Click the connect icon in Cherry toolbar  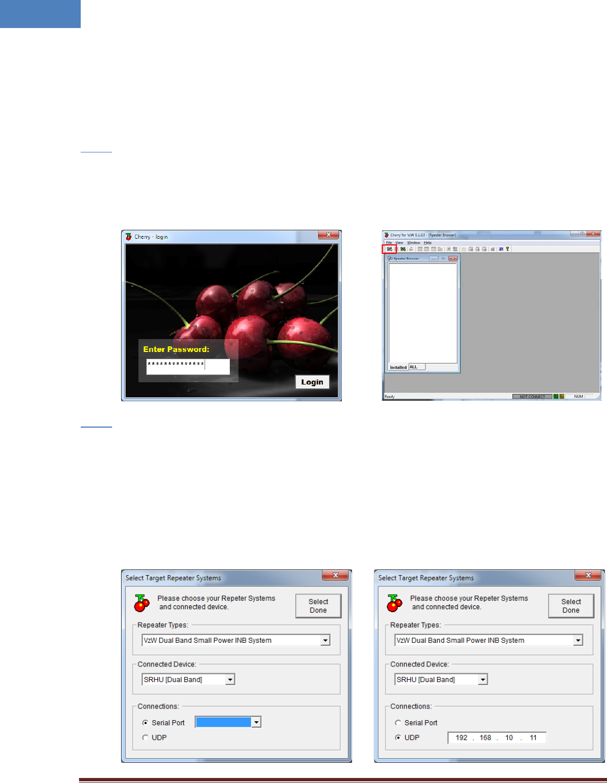click(390, 249)
